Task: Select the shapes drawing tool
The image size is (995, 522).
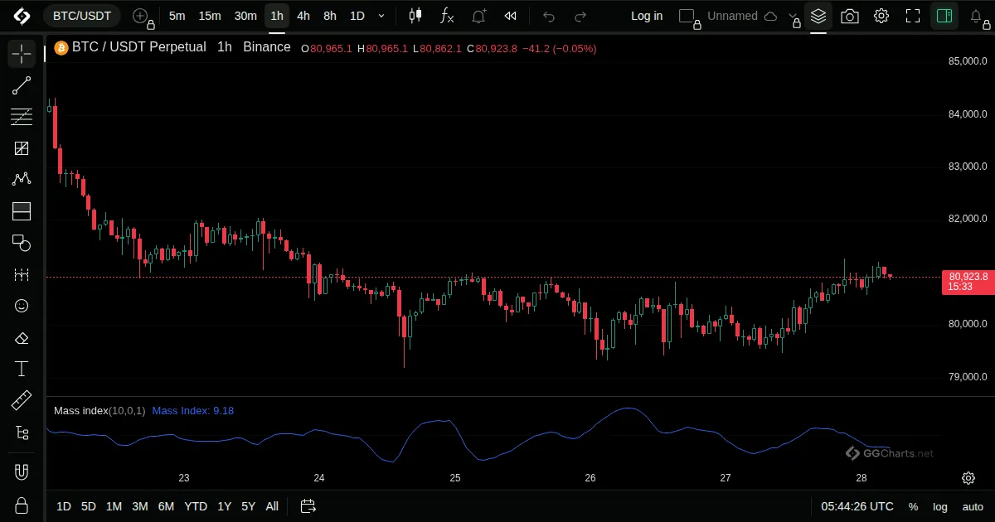Action: tap(22, 243)
